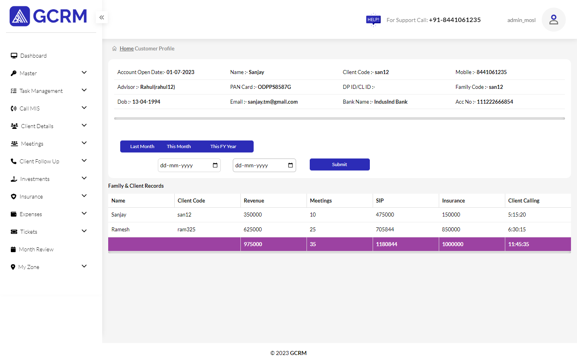The height and width of the screenshot is (363, 577).
Task: Expand the Master menu chevron
Action: [84, 72]
